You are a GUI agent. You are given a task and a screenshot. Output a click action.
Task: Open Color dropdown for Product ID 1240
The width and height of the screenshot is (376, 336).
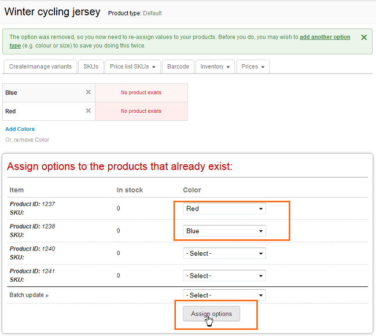click(224, 253)
